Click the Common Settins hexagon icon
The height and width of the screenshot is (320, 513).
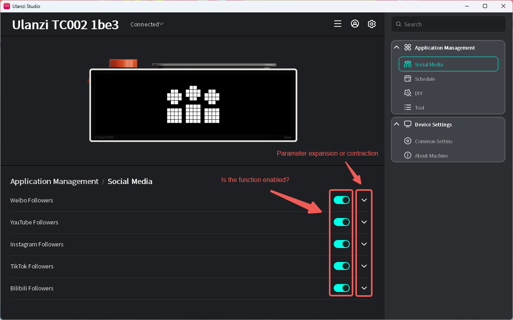[408, 141]
